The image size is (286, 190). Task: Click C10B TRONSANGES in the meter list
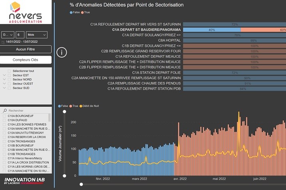pos(22,154)
